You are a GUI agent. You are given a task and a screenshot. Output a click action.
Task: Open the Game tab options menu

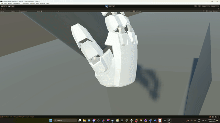pyautogui.click(x=219, y=9)
